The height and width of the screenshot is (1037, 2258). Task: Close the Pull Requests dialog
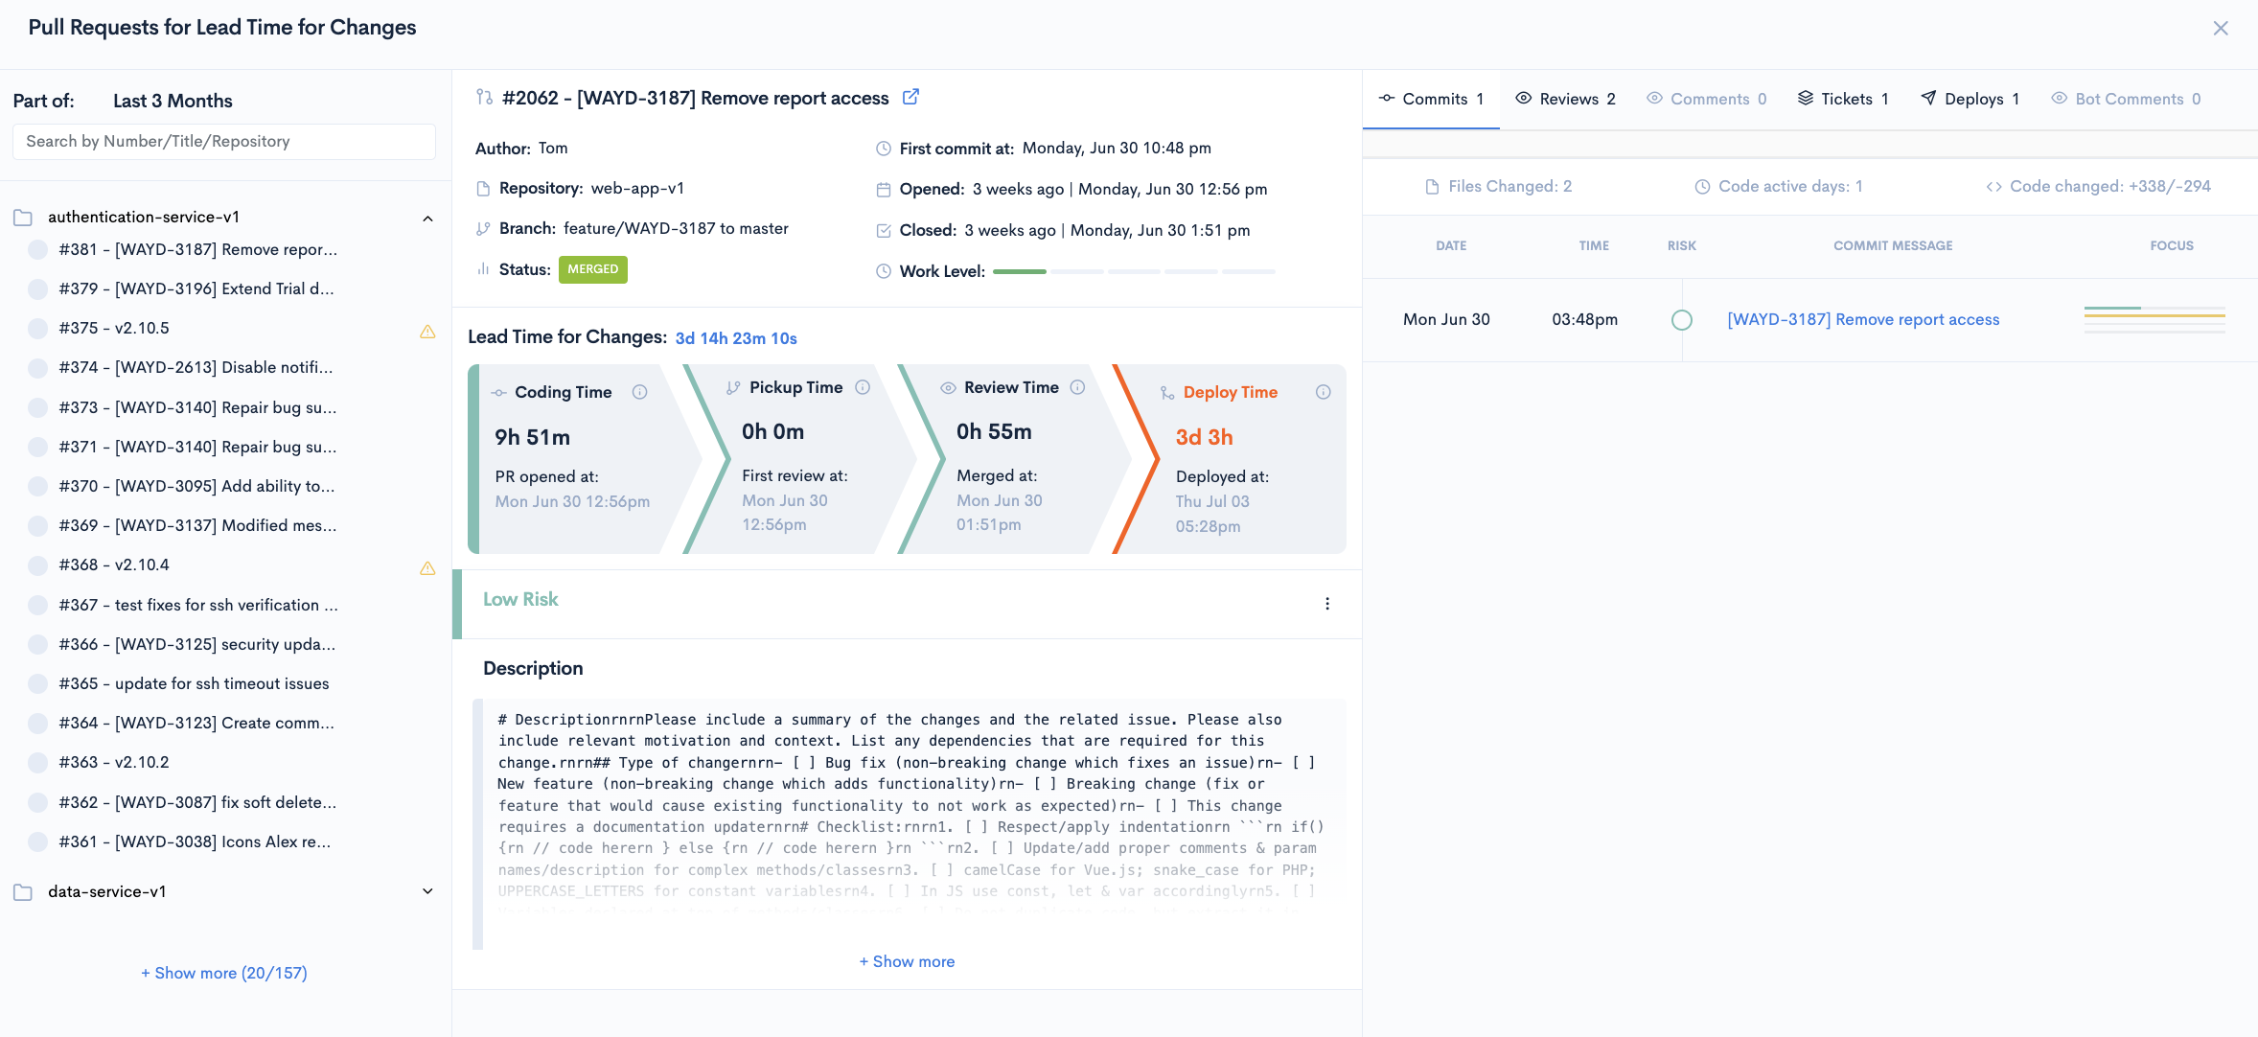[2220, 28]
